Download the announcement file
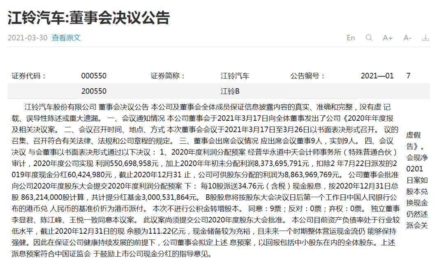This screenshot has width=444, height=258. pos(426,38)
